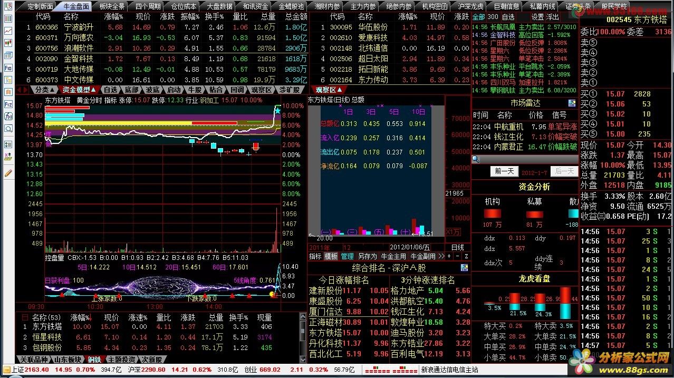Select the pencil drawing tool icon

8,172
